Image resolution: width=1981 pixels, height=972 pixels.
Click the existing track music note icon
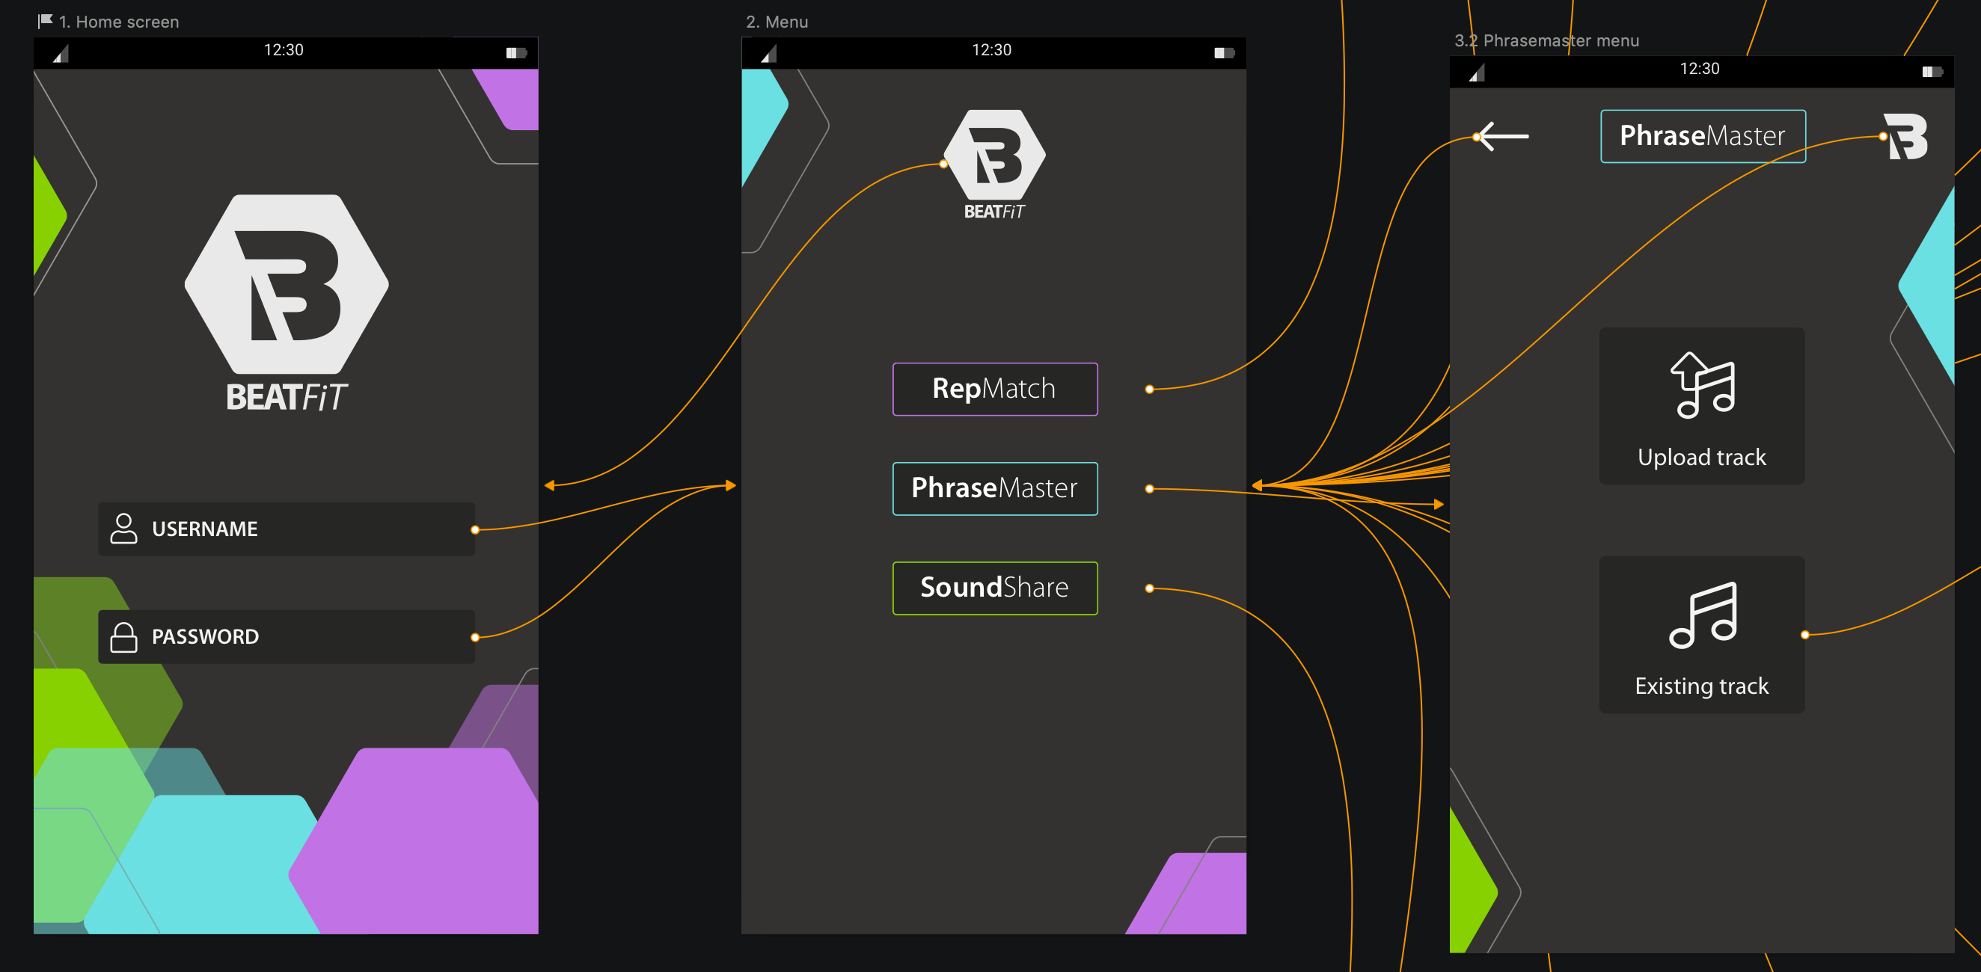1703,615
